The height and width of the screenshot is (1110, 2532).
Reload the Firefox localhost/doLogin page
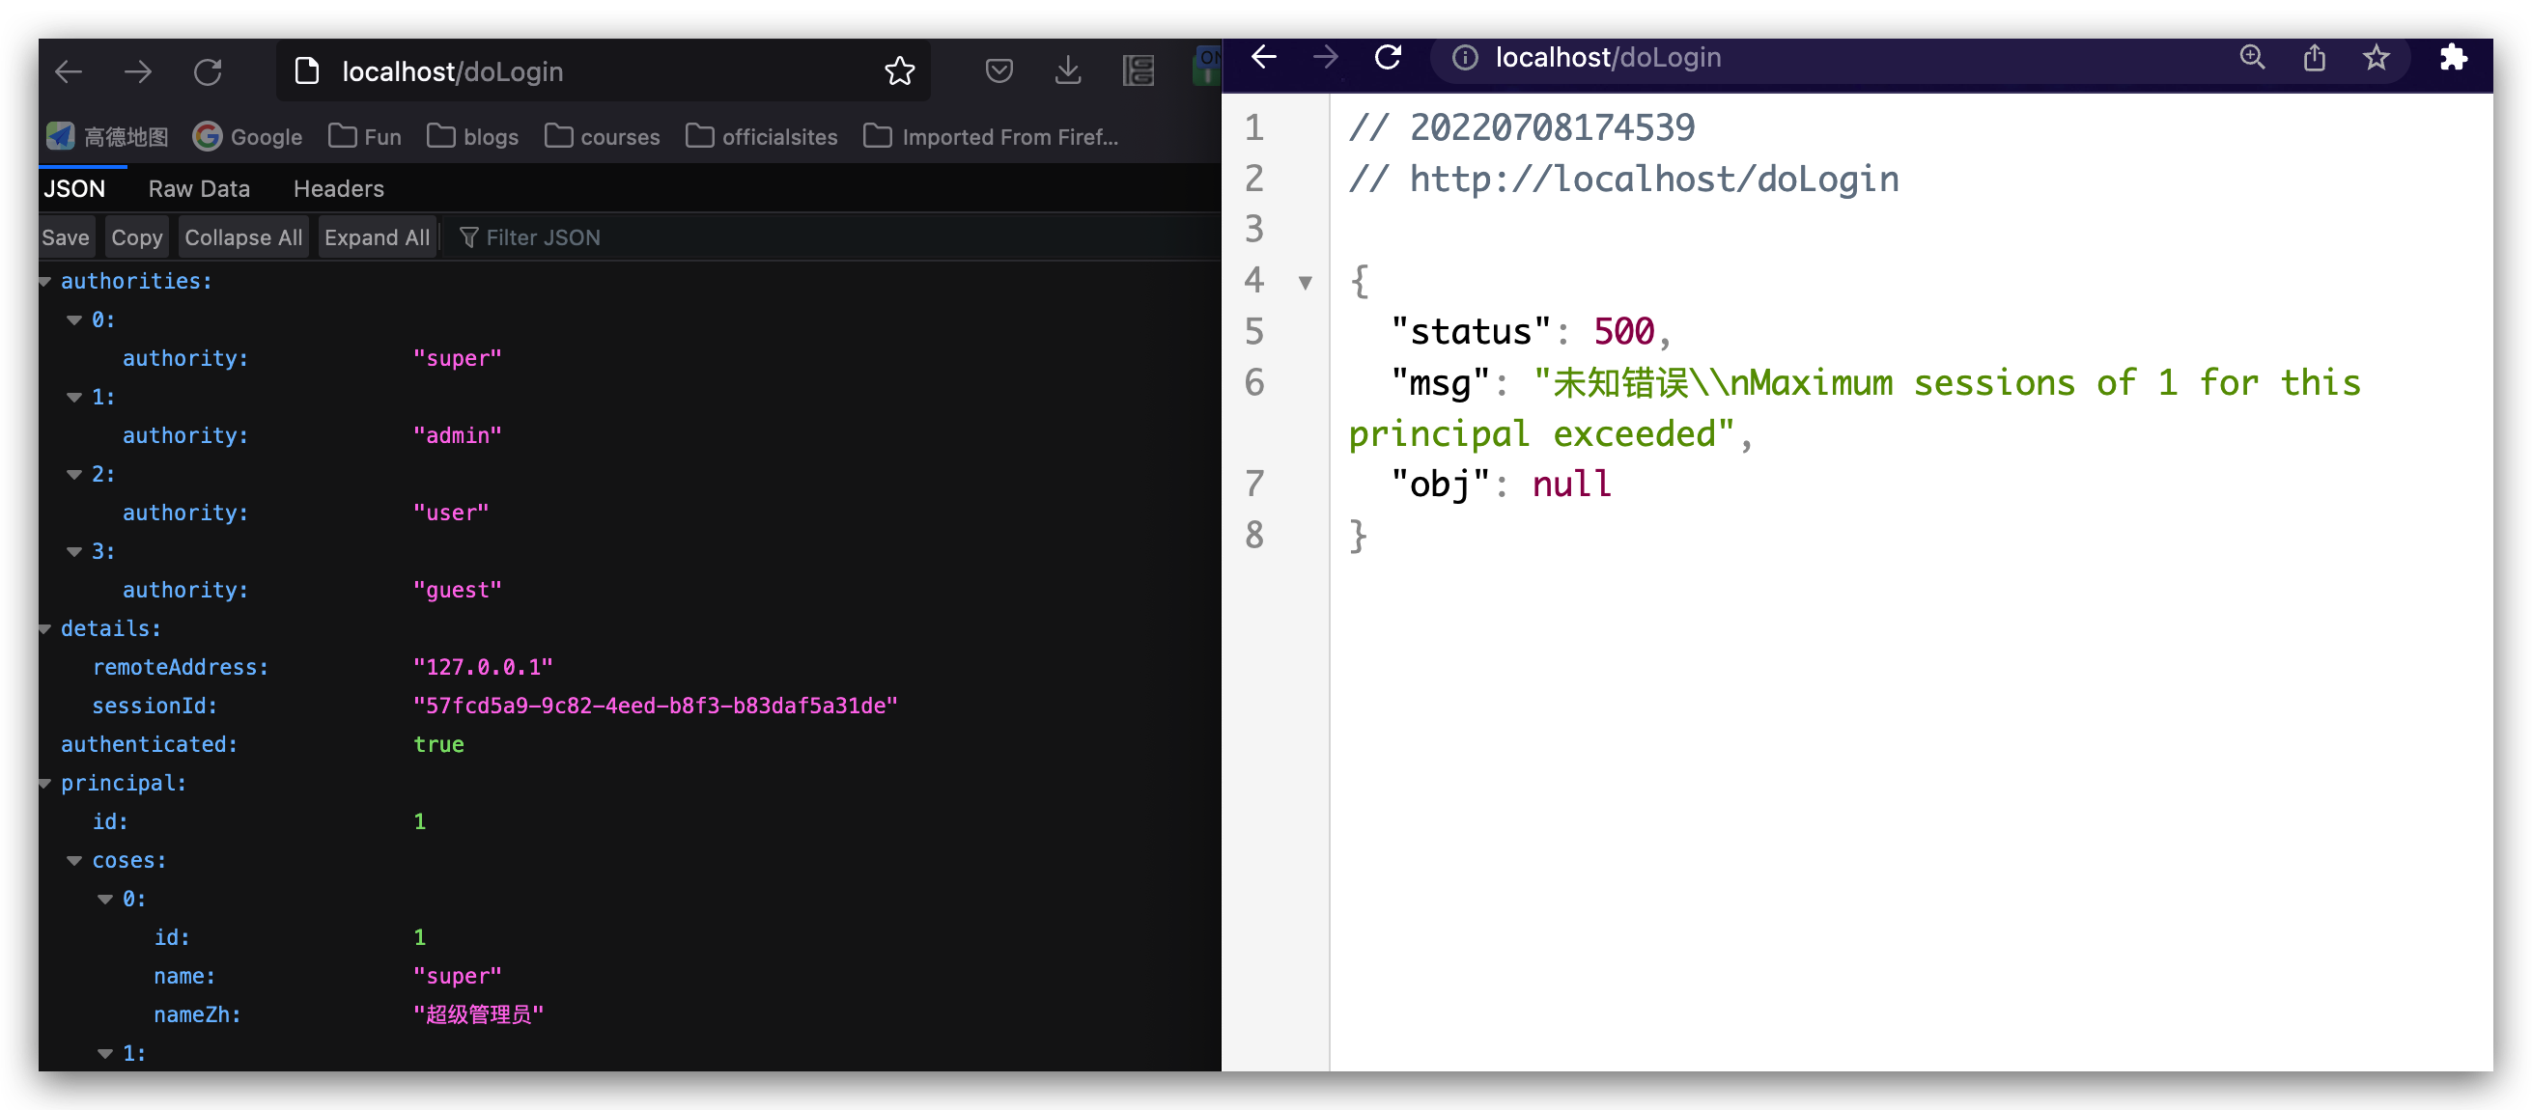[x=208, y=71]
